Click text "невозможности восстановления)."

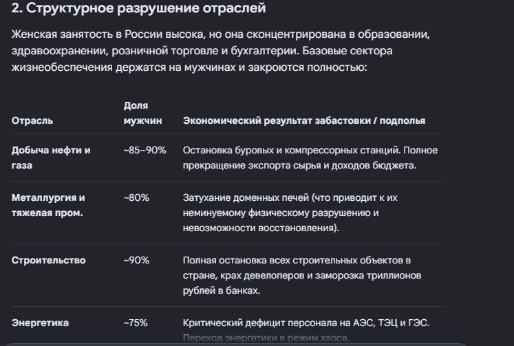tap(261, 228)
